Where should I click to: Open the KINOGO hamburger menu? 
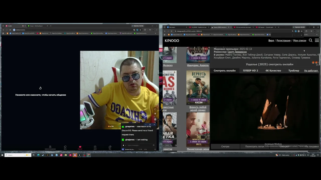tap(317, 40)
